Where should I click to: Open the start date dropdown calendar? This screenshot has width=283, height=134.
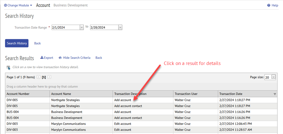click(82, 28)
